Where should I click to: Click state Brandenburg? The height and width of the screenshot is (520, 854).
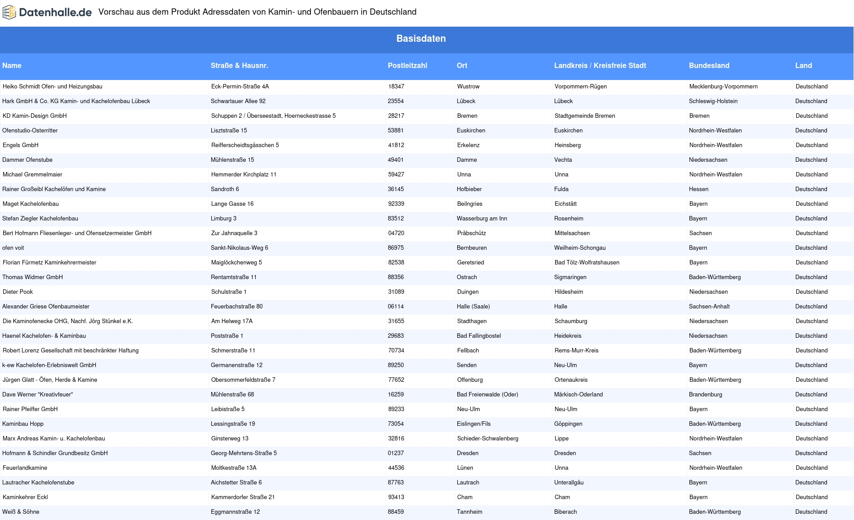pos(705,394)
